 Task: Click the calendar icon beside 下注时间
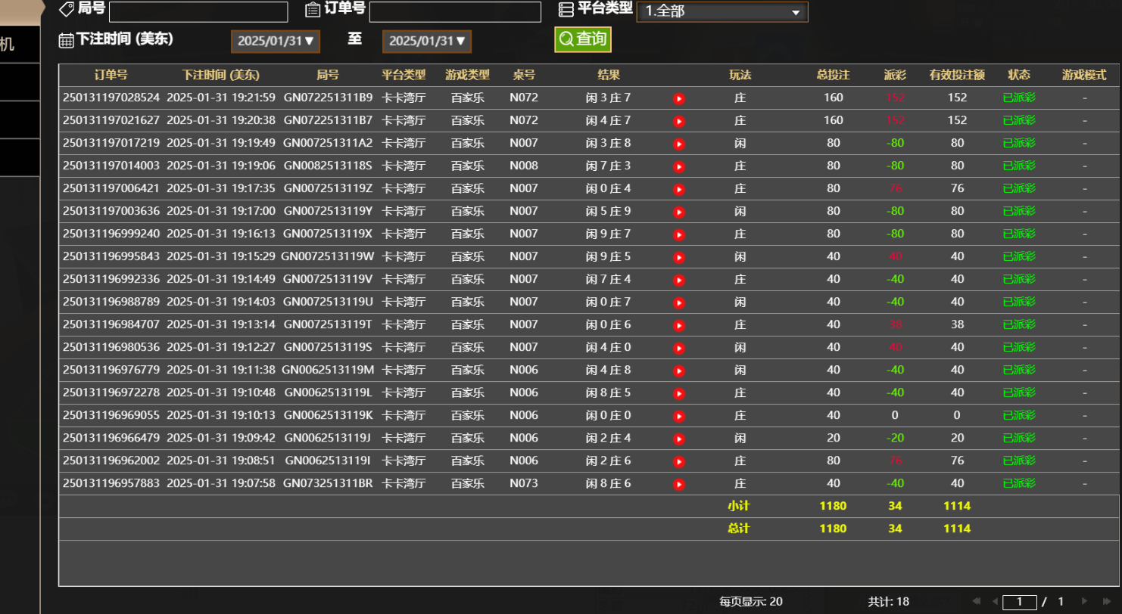tap(66, 40)
